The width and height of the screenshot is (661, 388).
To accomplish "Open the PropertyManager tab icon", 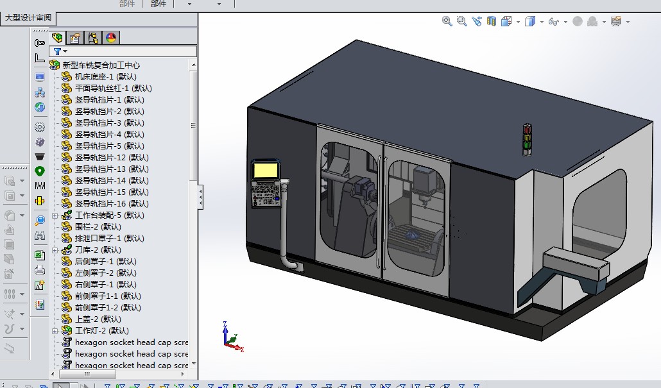I will click(75, 38).
